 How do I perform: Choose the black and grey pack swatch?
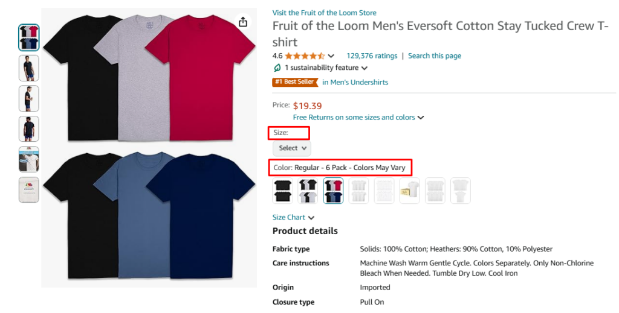[308, 191]
